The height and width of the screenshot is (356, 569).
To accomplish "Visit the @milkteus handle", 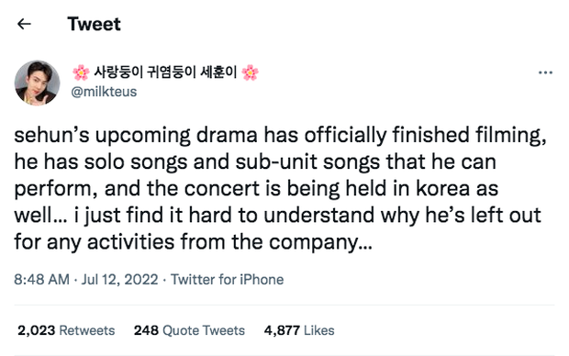I will pyautogui.click(x=104, y=92).
